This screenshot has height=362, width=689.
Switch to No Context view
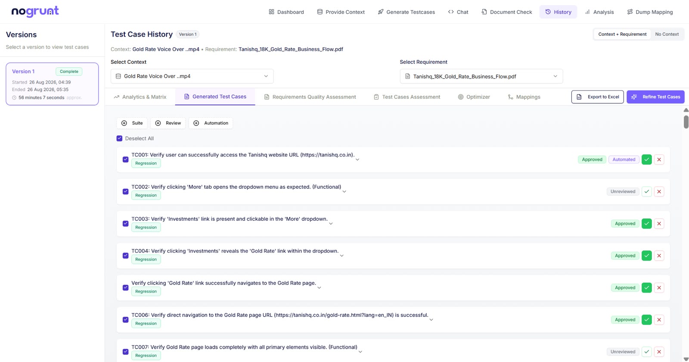pos(667,34)
